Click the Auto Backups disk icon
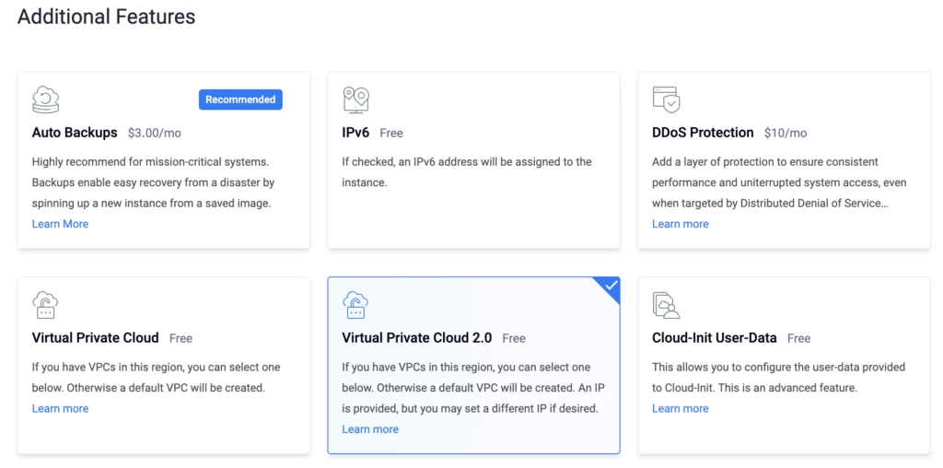Screen dimensions: 943x468 (45, 99)
